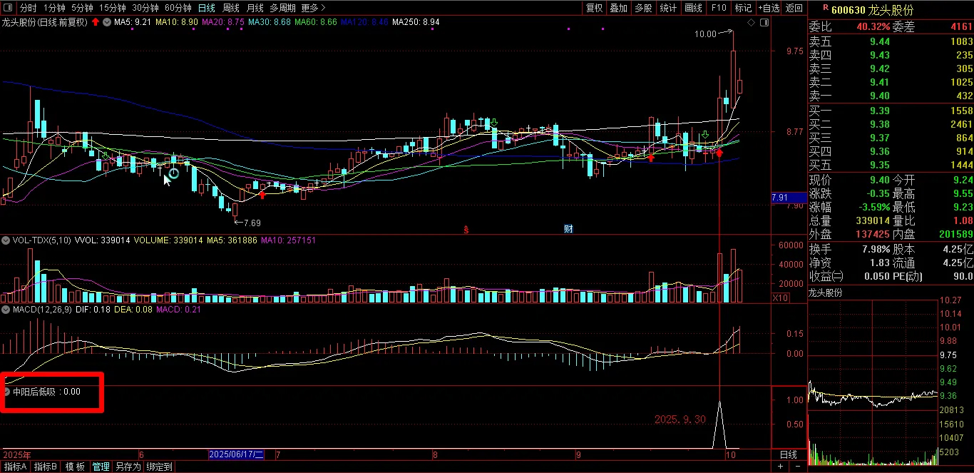Click the 多股 multi-stock button
974x473 pixels.
(643, 8)
